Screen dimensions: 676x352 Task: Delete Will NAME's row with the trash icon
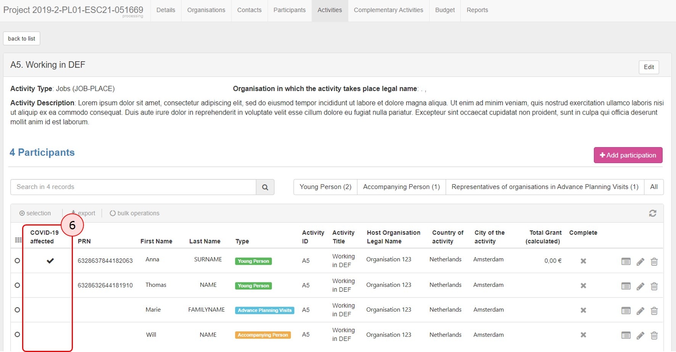(x=654, y=335)
